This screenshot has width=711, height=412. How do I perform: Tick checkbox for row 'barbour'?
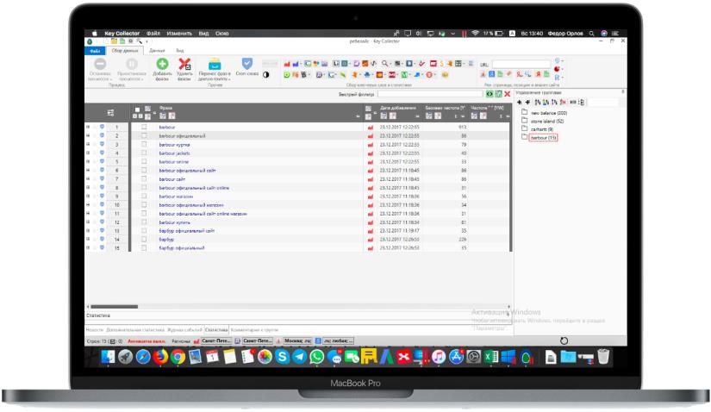point(144,127)
